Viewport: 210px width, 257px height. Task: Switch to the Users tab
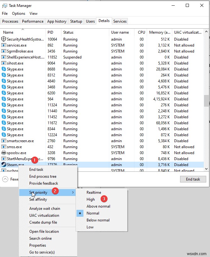(90, 21)
